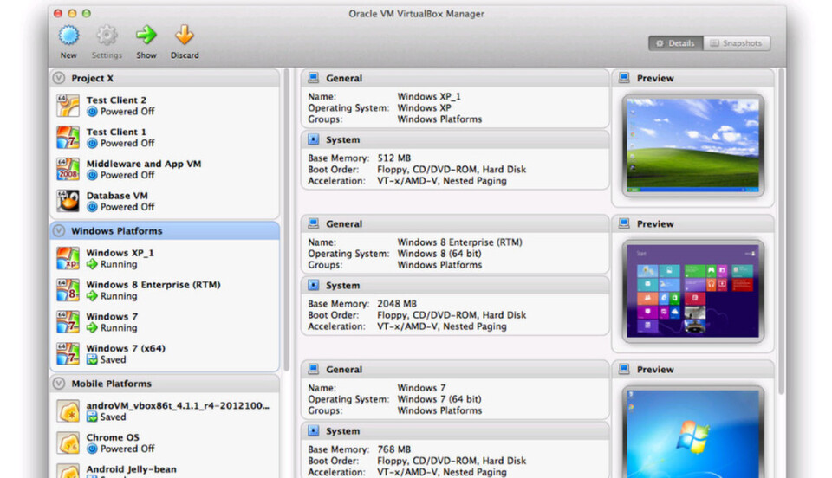Click the System chip icon above 2048 MB
The image size is (832, 478).
(x=314, y=285)
